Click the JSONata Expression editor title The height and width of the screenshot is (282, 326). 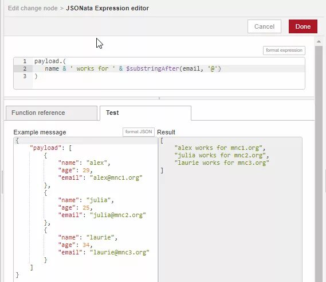[107, 9]
